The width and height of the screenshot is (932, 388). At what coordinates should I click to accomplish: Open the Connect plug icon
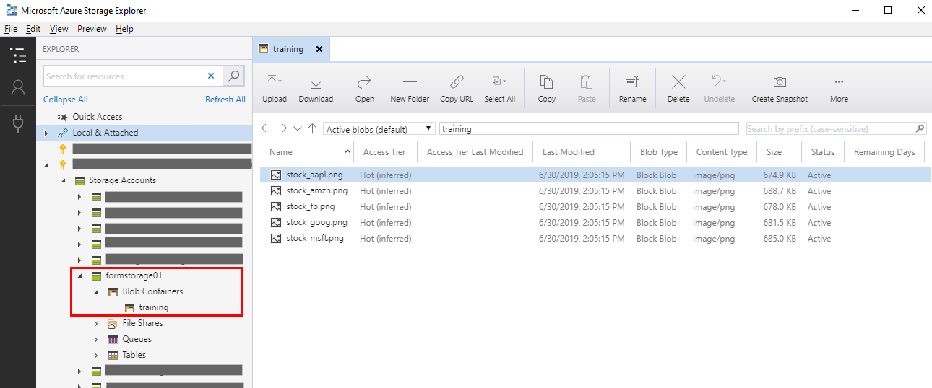pyautogui.click(x=18, y=123)
